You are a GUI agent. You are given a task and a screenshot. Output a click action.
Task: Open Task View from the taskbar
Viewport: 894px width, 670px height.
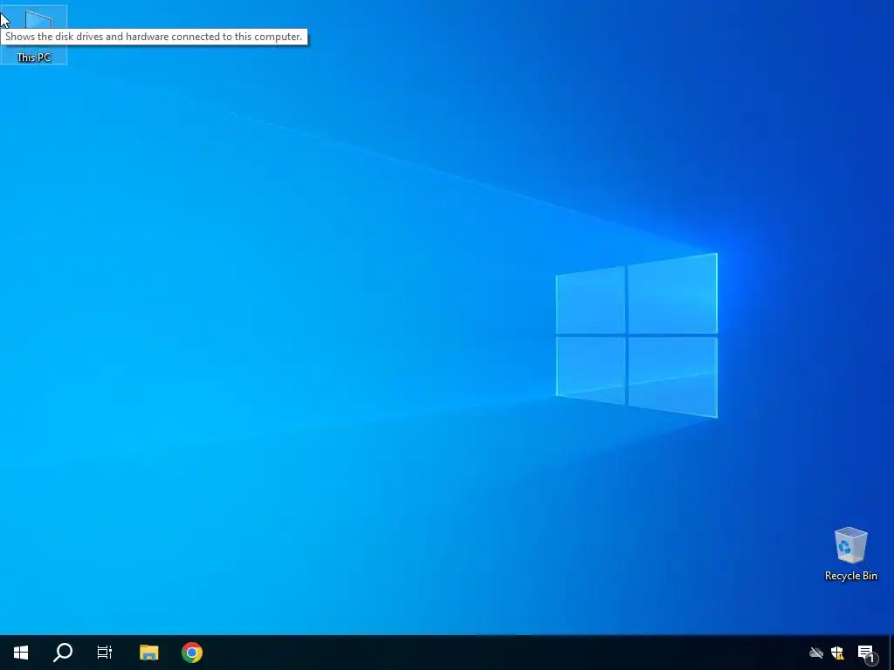(105, 653)
